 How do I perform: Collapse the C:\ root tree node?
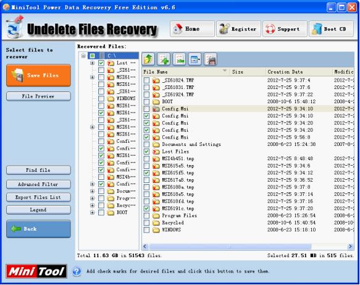(83, 56)
